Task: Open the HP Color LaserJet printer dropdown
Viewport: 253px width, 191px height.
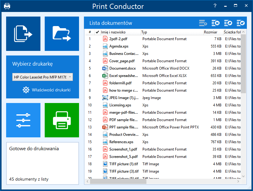Action: (x=43, y=77)
